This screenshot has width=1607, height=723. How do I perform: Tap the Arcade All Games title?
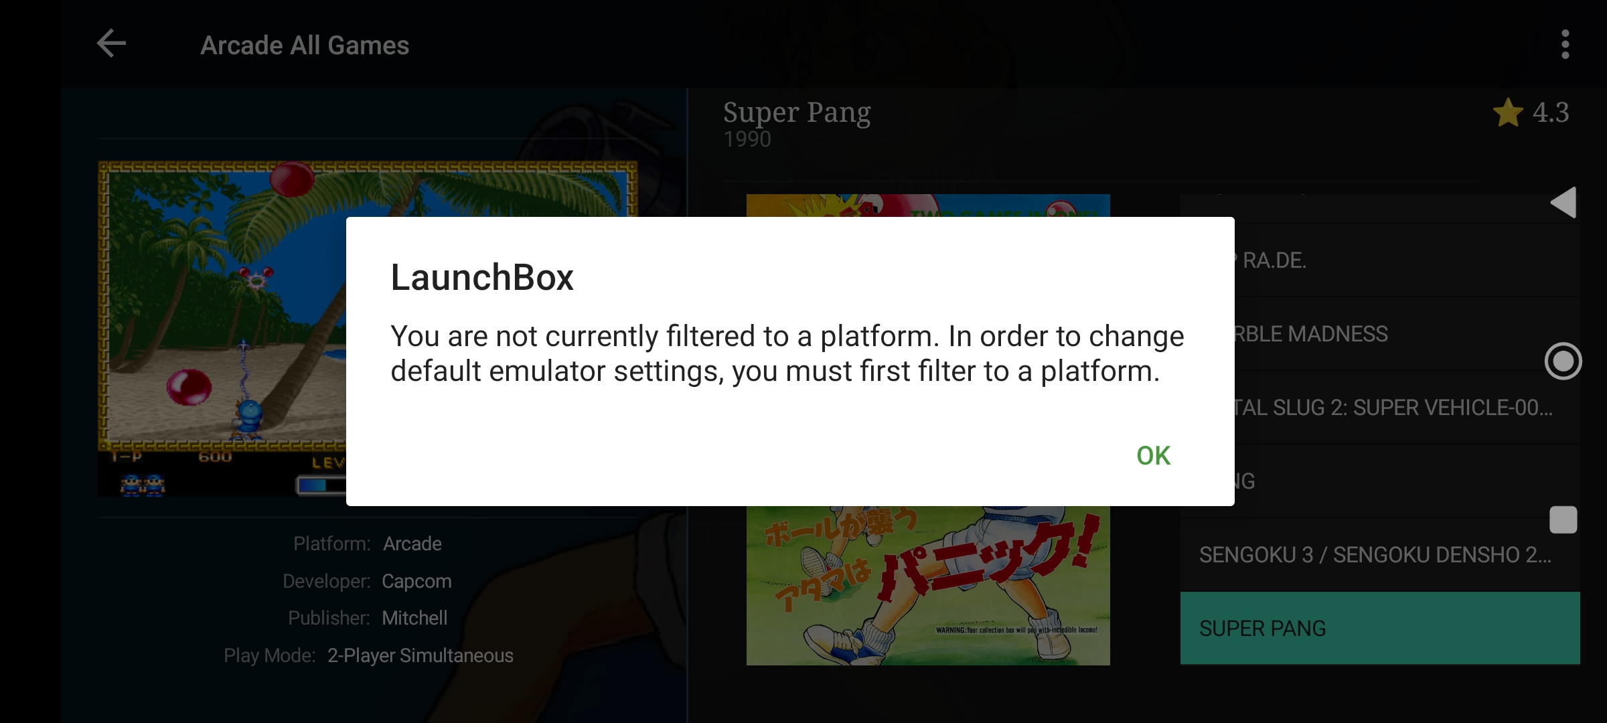305,46
